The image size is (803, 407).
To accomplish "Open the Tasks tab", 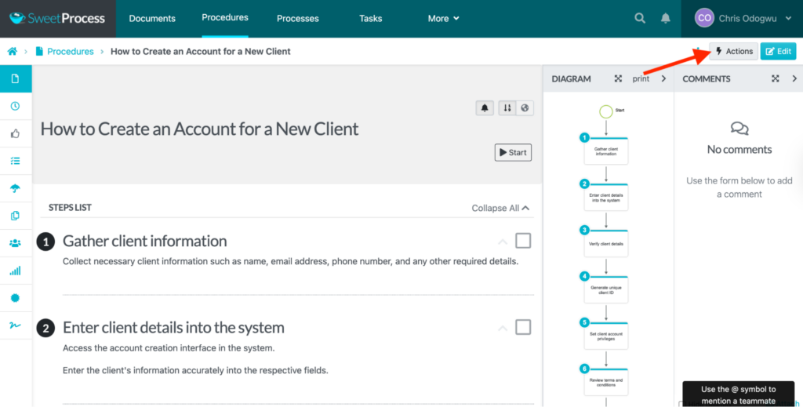I will point(371,19).
